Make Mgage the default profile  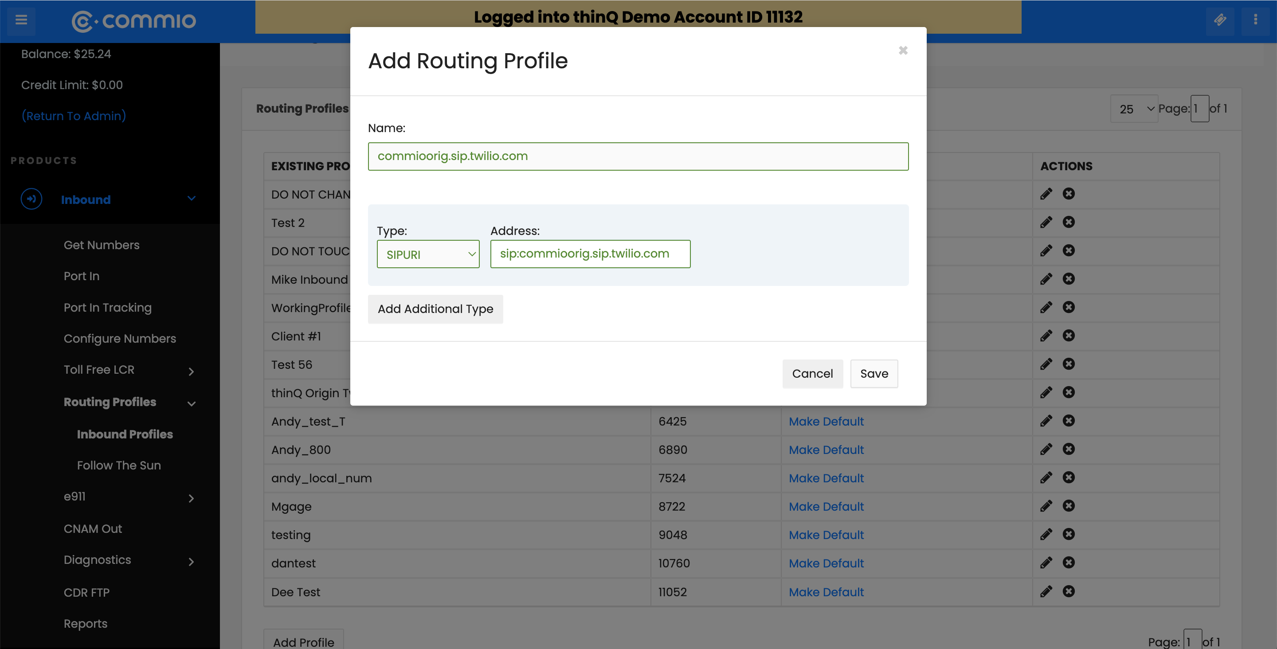(826, 507)
